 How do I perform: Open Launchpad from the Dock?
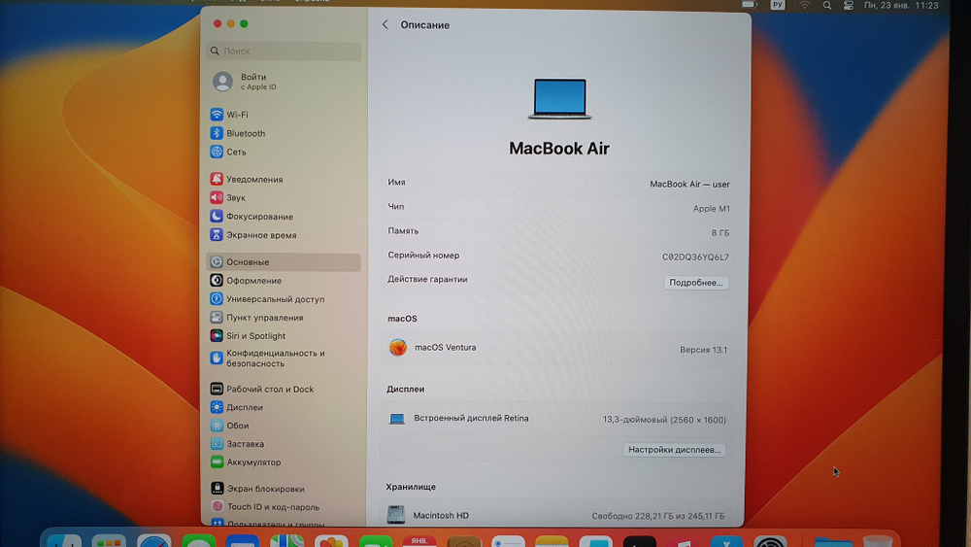[109, 540]
